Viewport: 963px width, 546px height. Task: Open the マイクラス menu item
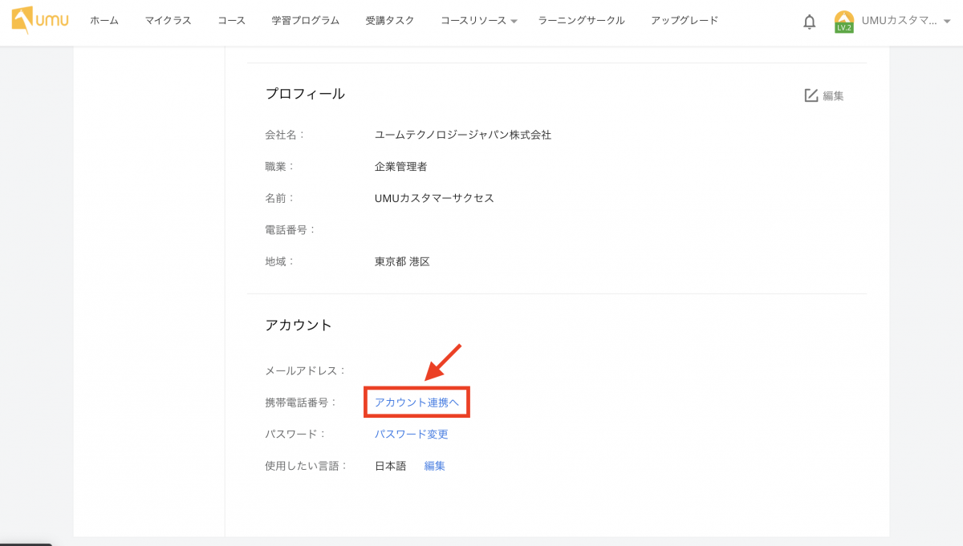(169, 20)
